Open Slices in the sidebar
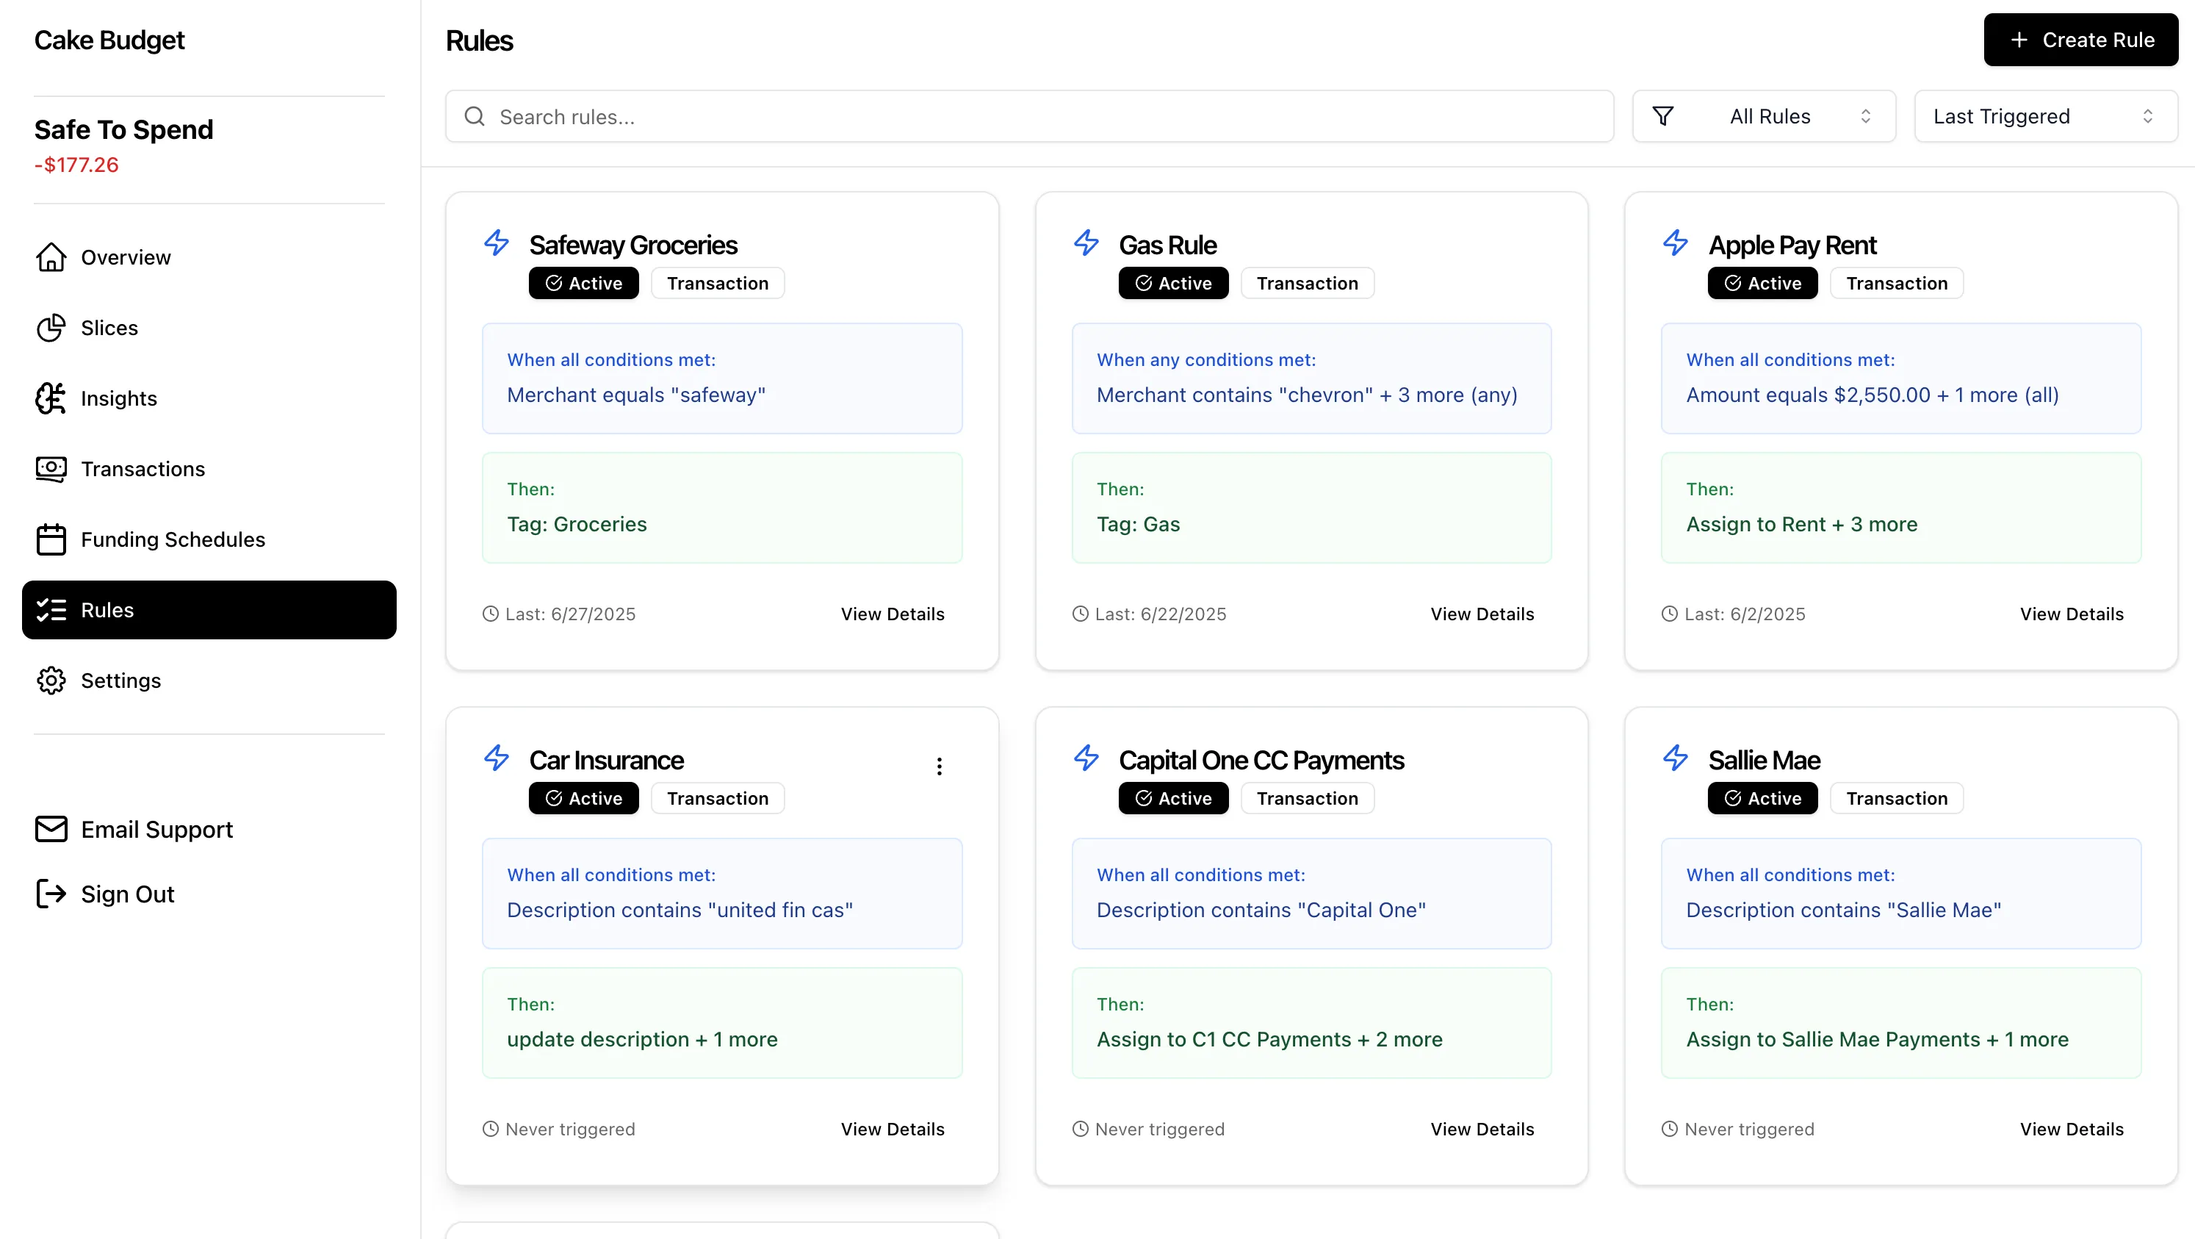Screen dimensions: 2195x1239 (x=209, y=328)
